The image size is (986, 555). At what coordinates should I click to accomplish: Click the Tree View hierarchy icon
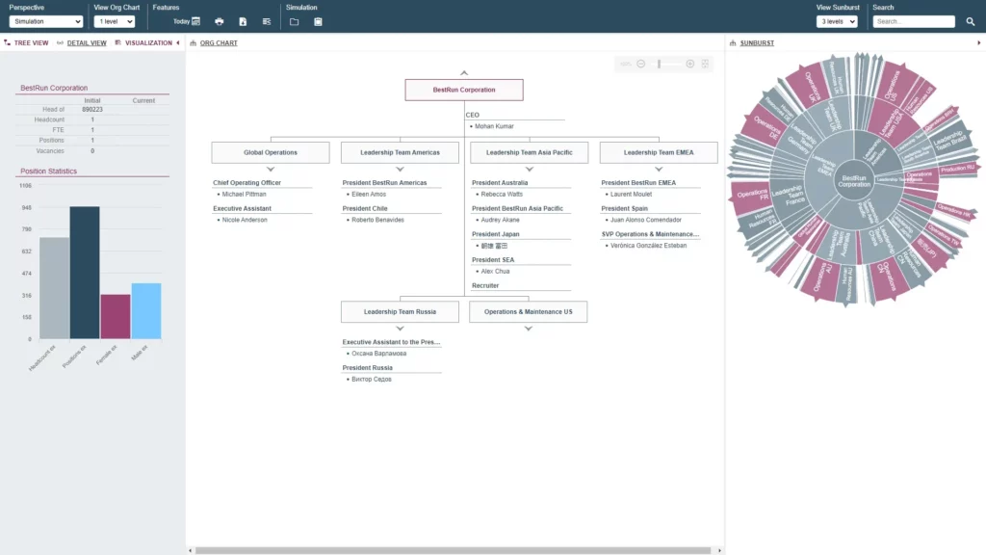coord(8,42)
